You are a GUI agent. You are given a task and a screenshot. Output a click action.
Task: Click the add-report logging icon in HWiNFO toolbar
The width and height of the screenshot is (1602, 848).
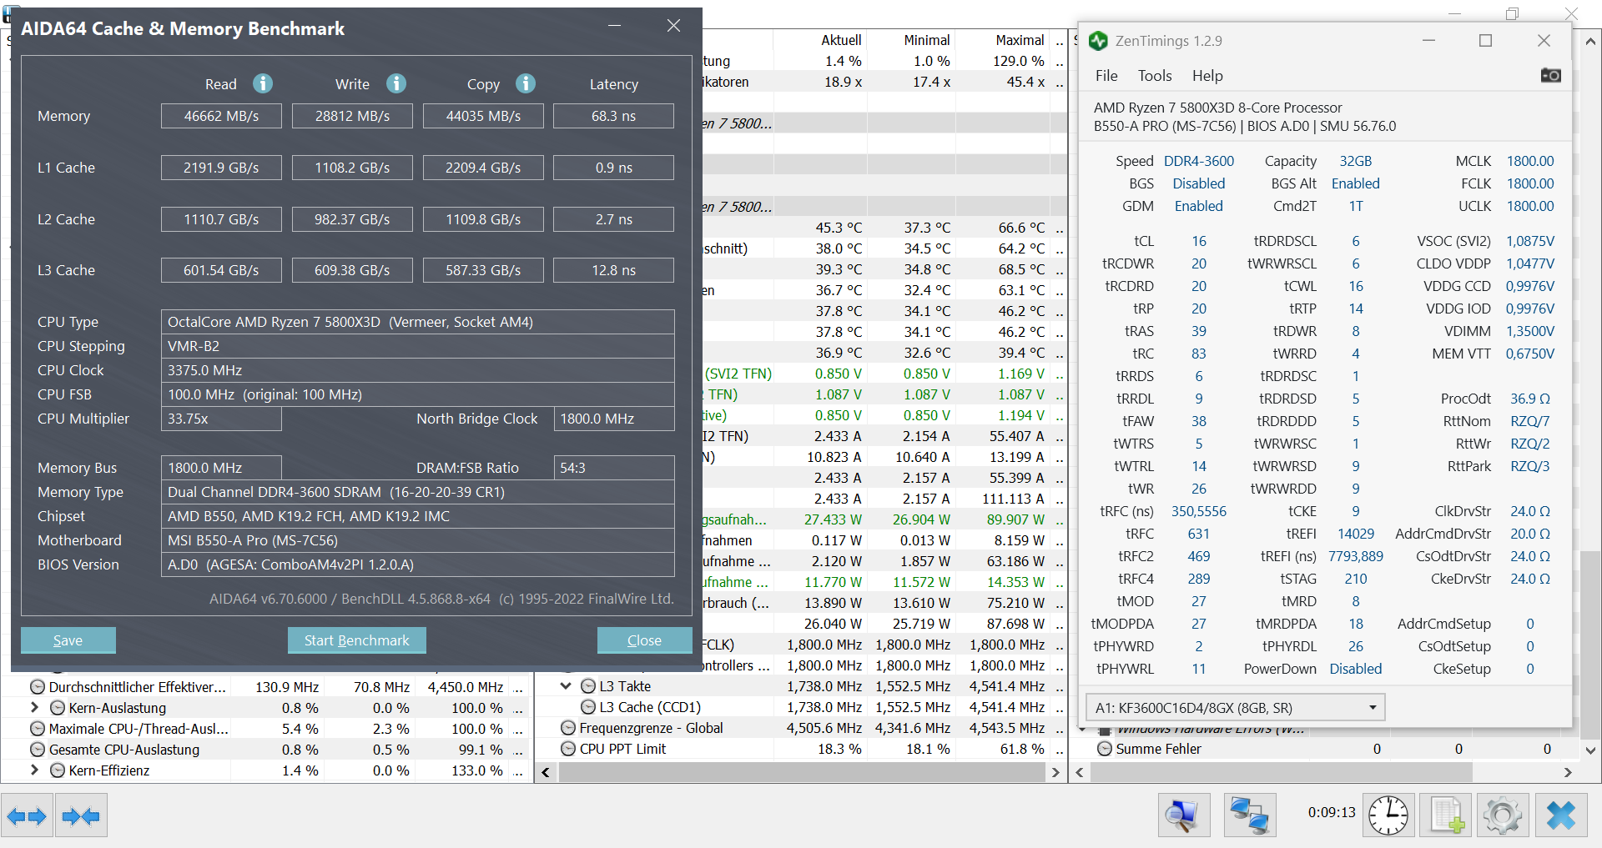click(1446, 815)
